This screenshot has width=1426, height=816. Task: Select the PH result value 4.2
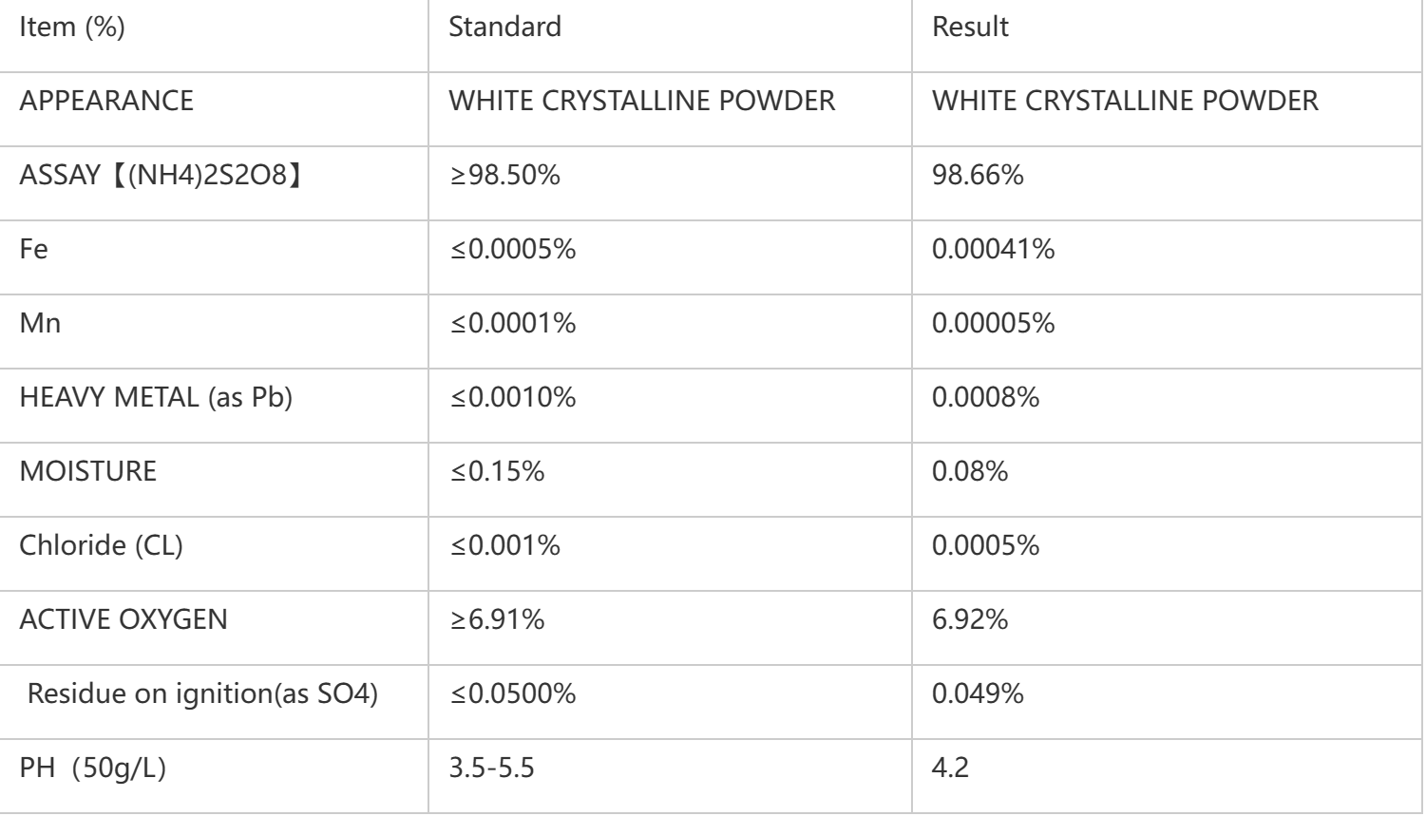(x=950, y=768)
